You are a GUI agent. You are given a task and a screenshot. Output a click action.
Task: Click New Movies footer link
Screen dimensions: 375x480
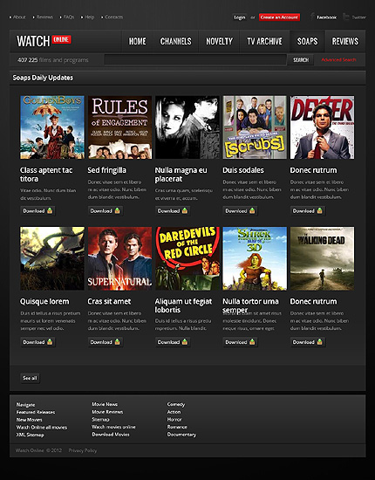(30, 420)
